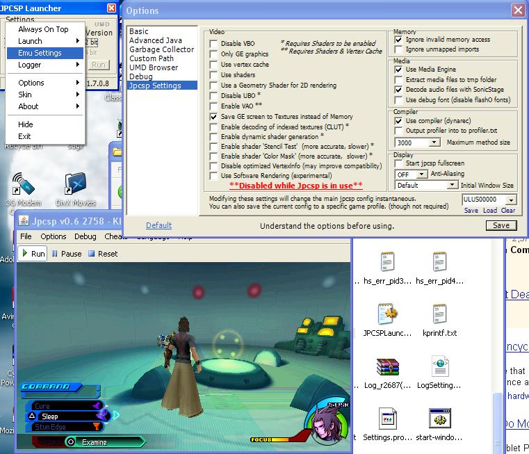Screen dimensions: 529x454
Task: Uncheck Ignore invalid memory access
Action: [x=398, y=40]
